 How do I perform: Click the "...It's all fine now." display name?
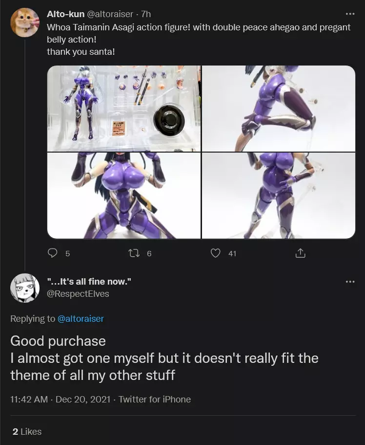(x=89, y=282)
